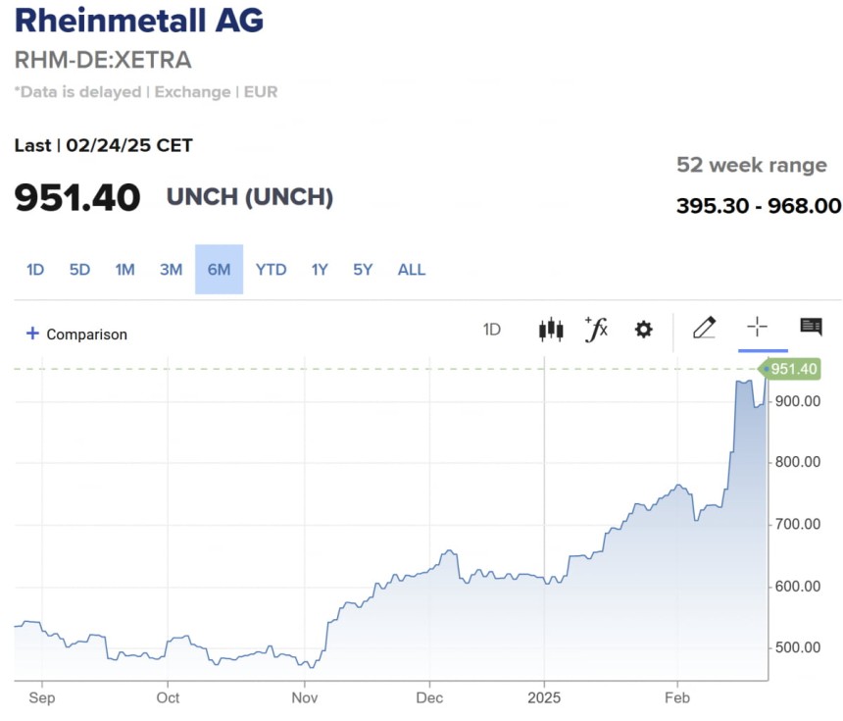Choose the YTD range
Image resolution: width=843 pixels, height=721 pixels.
[x=271, y=270]
